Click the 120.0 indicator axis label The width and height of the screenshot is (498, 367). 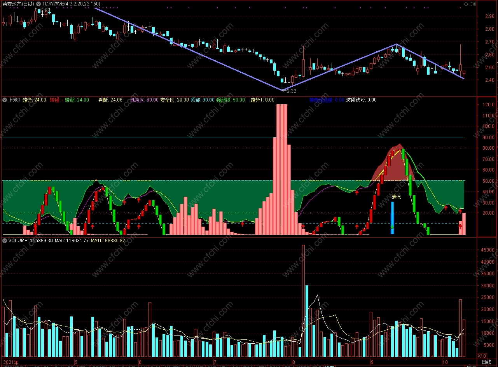pyautogui.click(x=489, y=105)
